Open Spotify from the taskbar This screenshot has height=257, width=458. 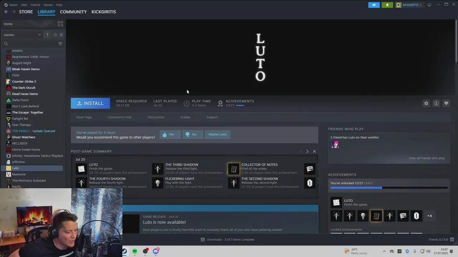point(135,251)
